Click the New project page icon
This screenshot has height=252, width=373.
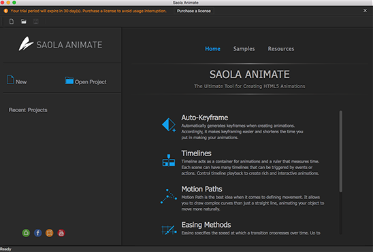(10, 79)
